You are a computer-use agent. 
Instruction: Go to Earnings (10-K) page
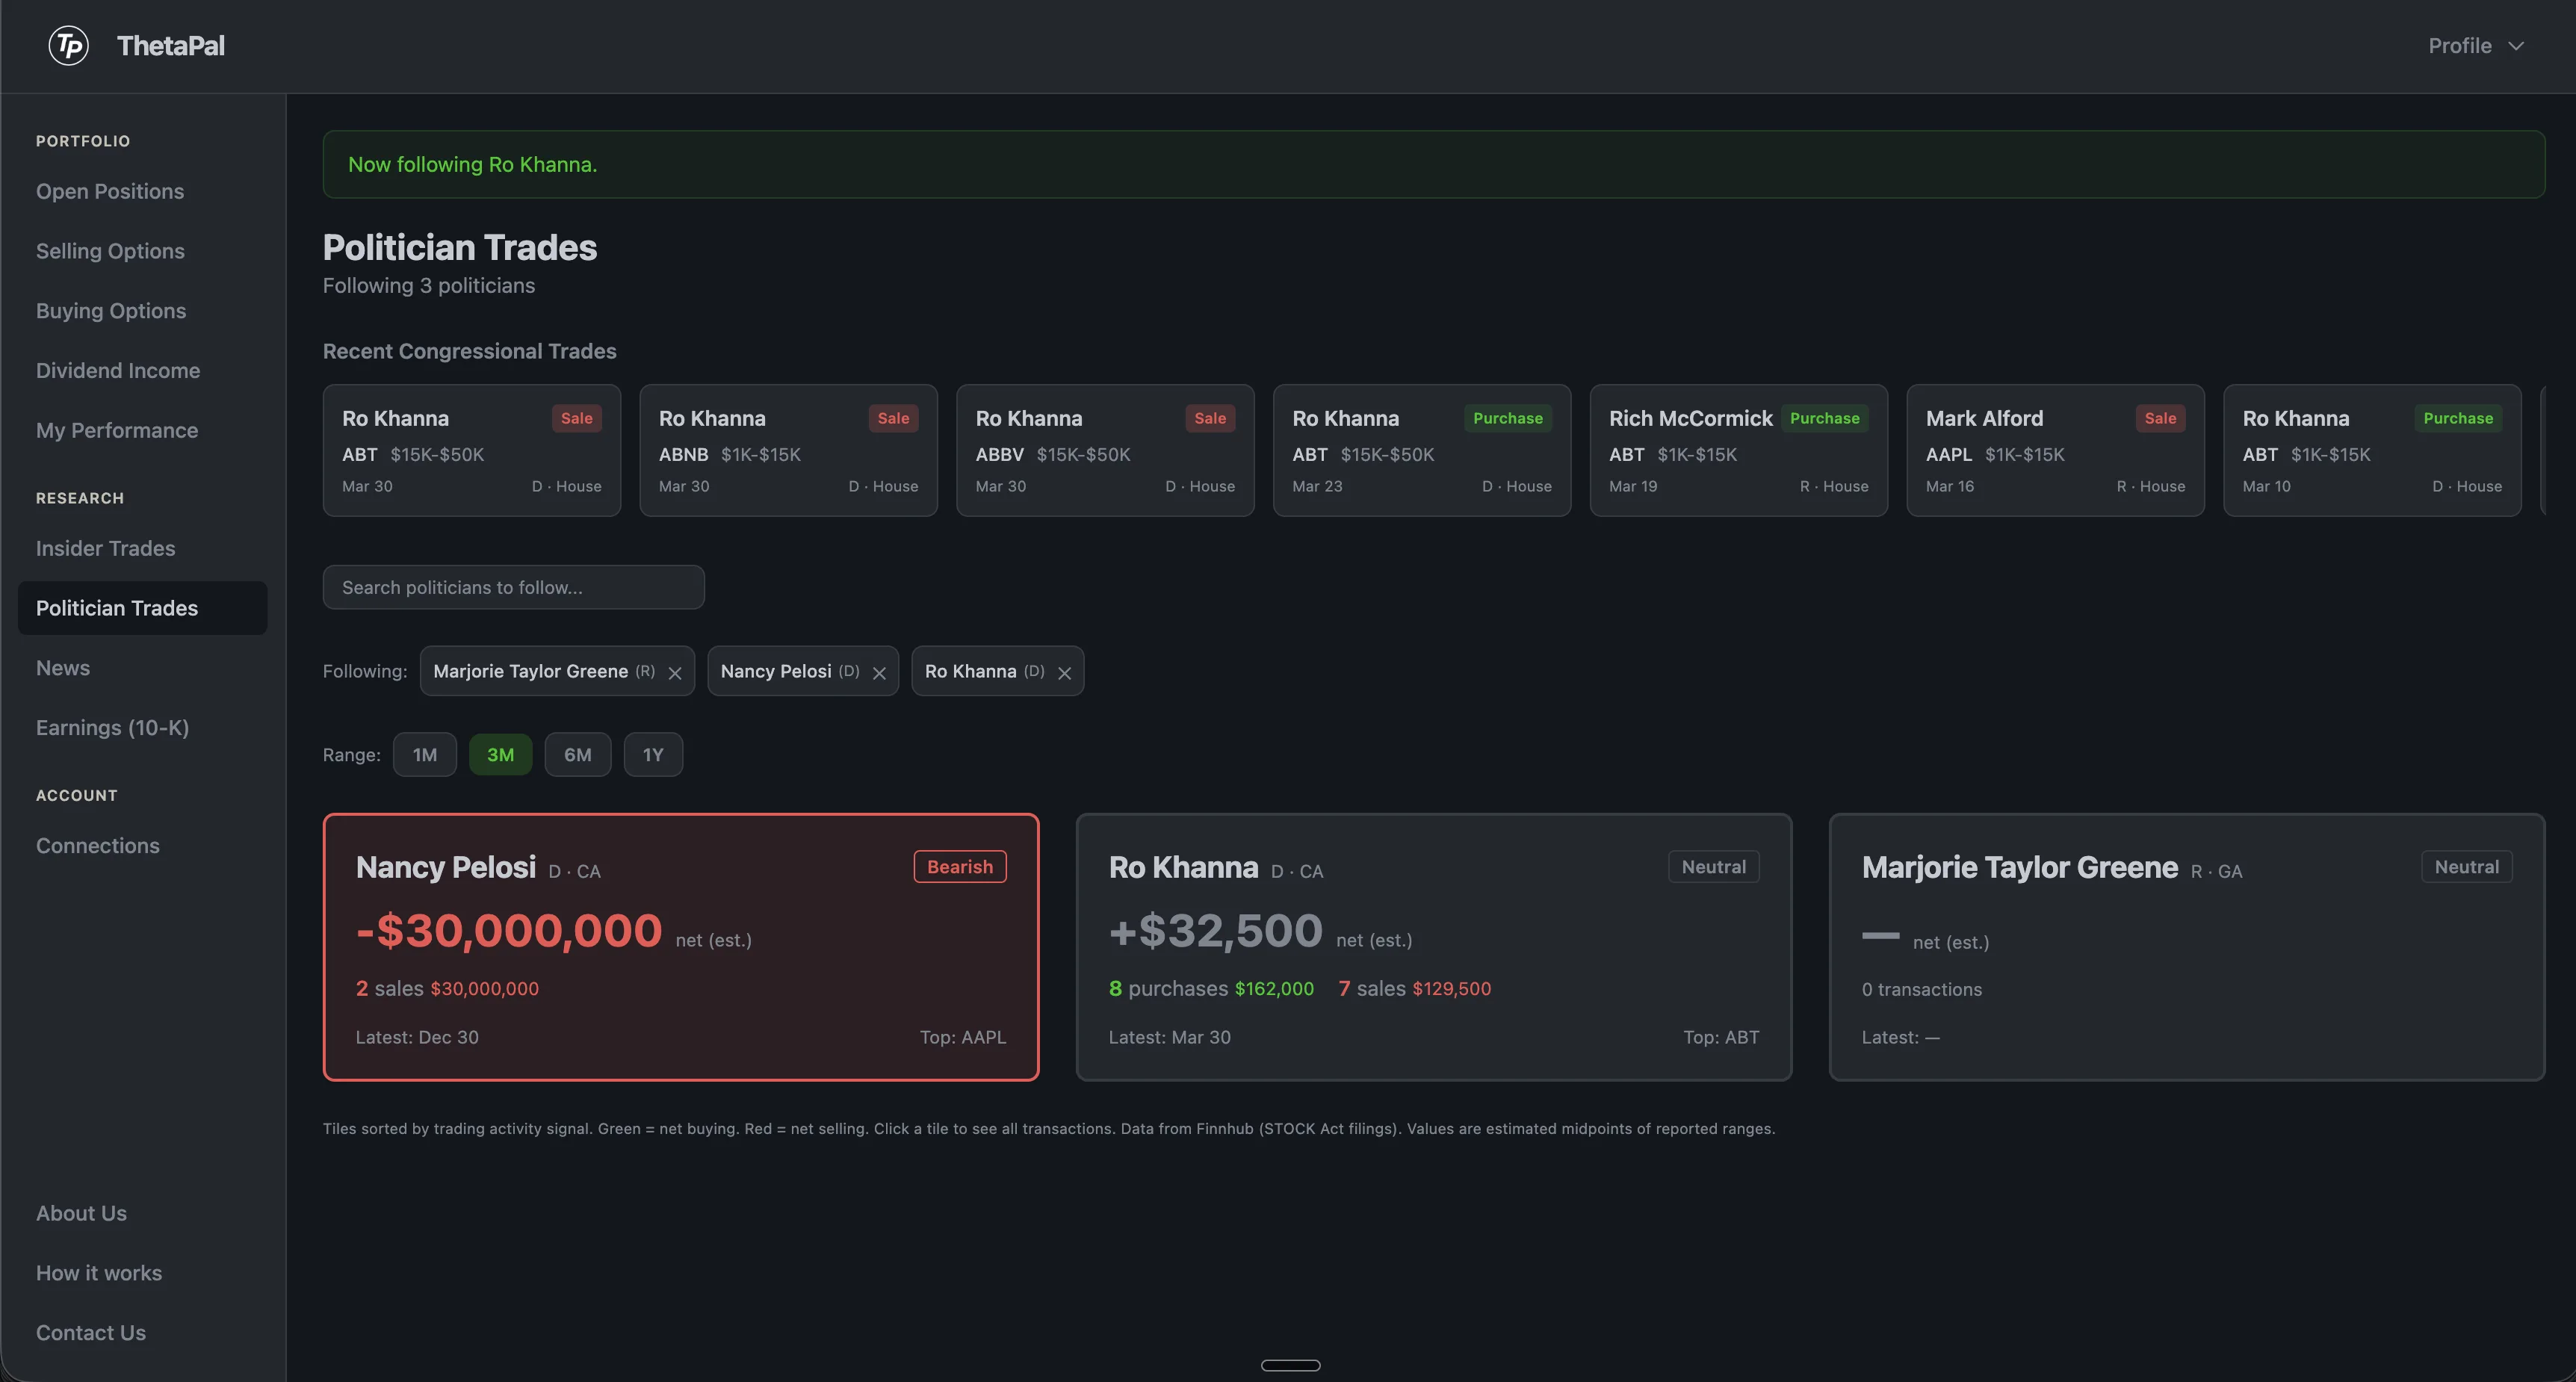pyautogui.click(x=112, y=727)
